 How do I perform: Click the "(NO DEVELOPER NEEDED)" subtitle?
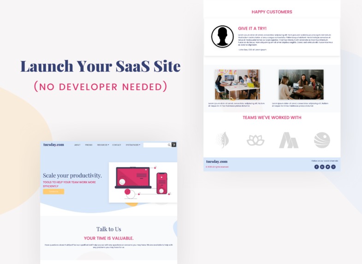click(101, 87)
